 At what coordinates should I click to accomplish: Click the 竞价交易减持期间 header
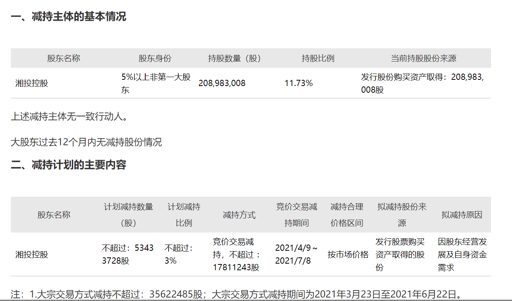coord(297,215)
